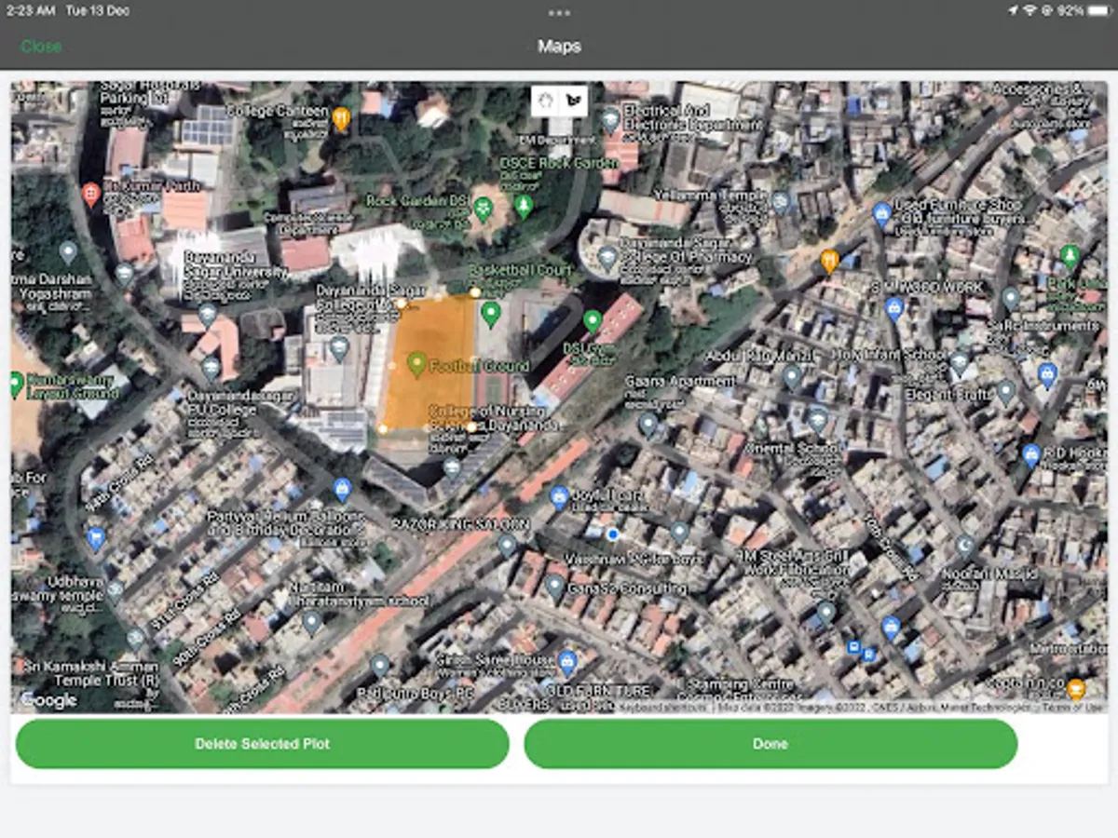Tap the GanaSa Consulting marker
The width and height of the screenshot is (1118, 838).
click(x=555, y=587)
